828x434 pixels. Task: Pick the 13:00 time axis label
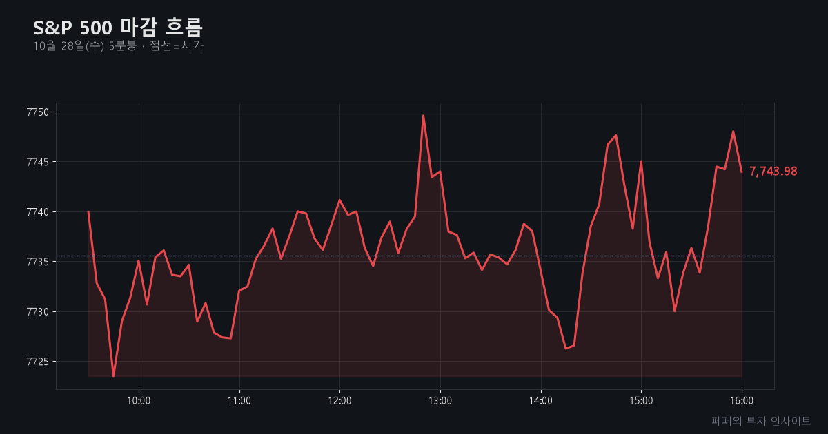tap(440, 400)
